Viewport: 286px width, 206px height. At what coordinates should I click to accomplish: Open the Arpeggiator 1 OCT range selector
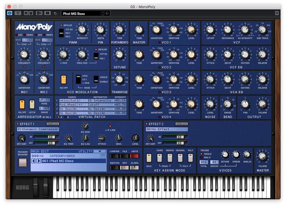(44, 108)
